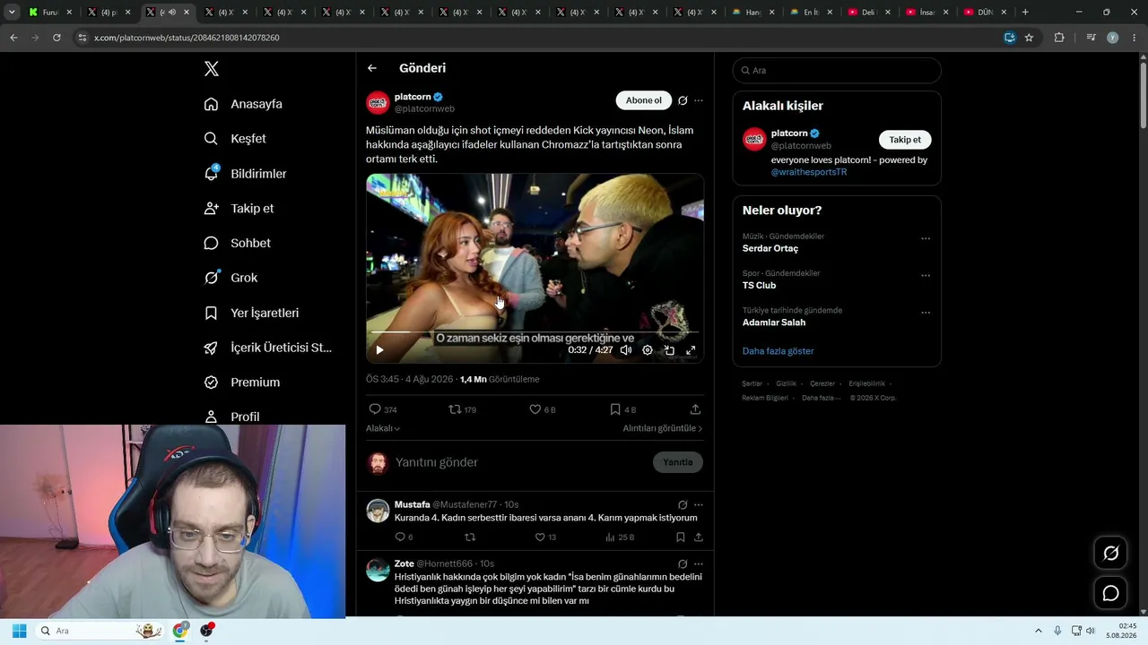Click the Yanıtla button
The image size is (1148, 645).
click(x=678, y=462)
